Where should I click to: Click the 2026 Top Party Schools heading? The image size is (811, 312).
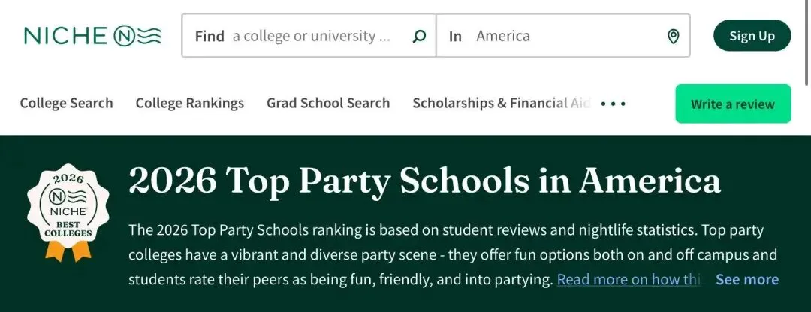point(424,180)
